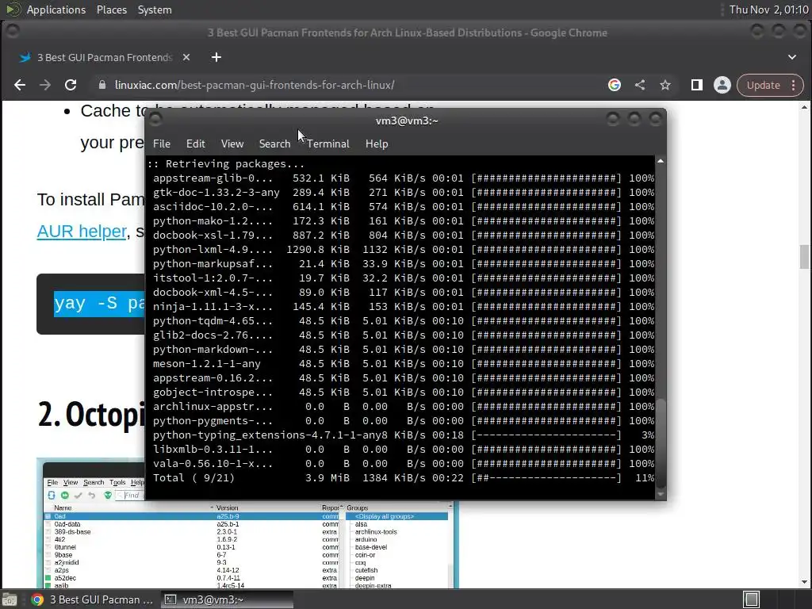Click the ninja-1.11.1-3 package line
The width and height of the screenshot is (812, 609).
pos(403,307)
